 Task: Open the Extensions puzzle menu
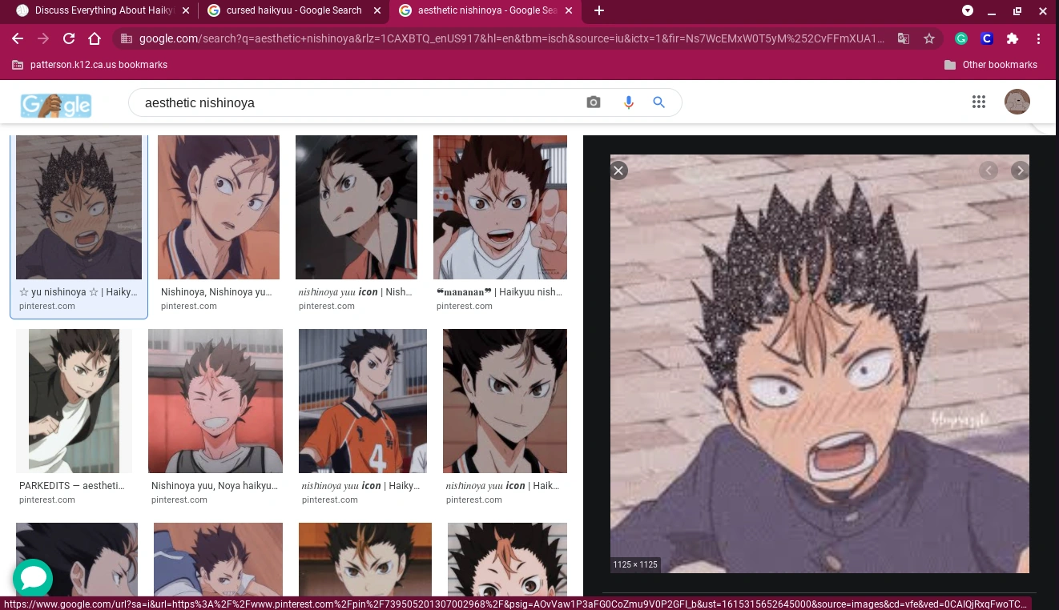[x=1013, y=38]
